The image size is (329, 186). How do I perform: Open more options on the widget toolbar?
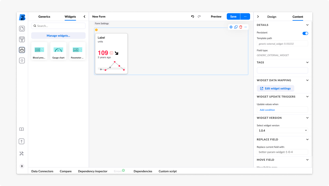pos(246,27)
